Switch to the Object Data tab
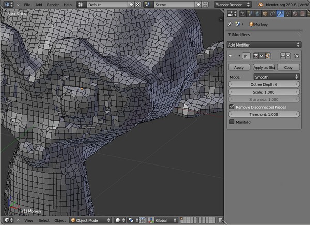This screenshot has height=225, width=310. click(287, 13)
